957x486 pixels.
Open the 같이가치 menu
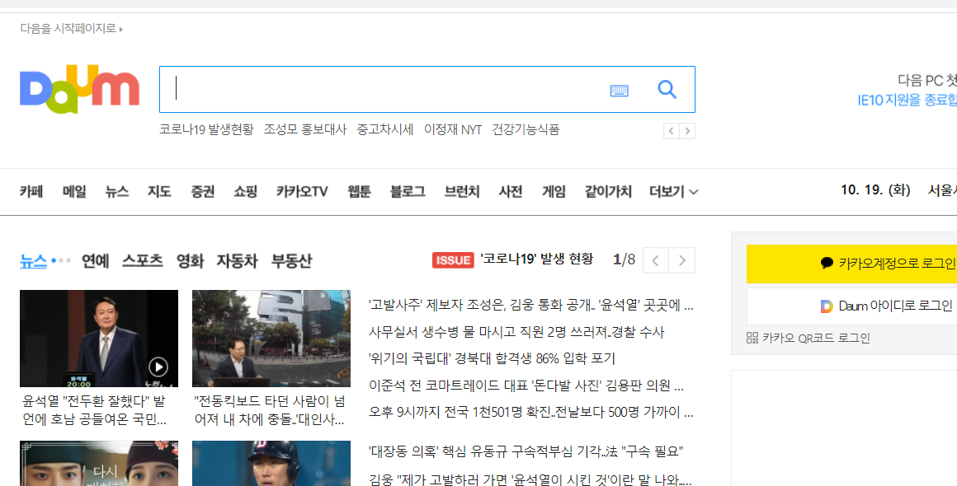608,191
